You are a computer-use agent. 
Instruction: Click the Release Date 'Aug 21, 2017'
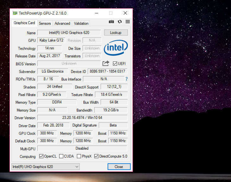coord(49,56)
